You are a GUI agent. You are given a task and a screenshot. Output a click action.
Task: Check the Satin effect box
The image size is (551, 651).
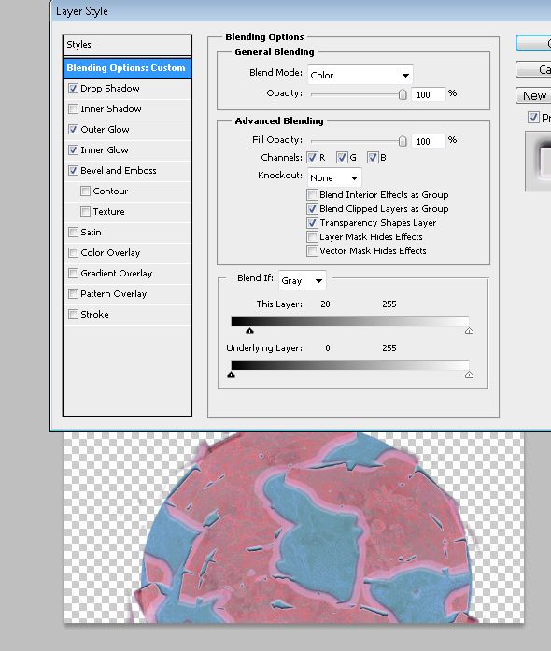73,232
